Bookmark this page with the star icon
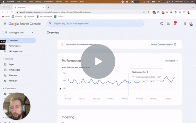The width and height of the screenshot is (196, 123). click(148, 12)
